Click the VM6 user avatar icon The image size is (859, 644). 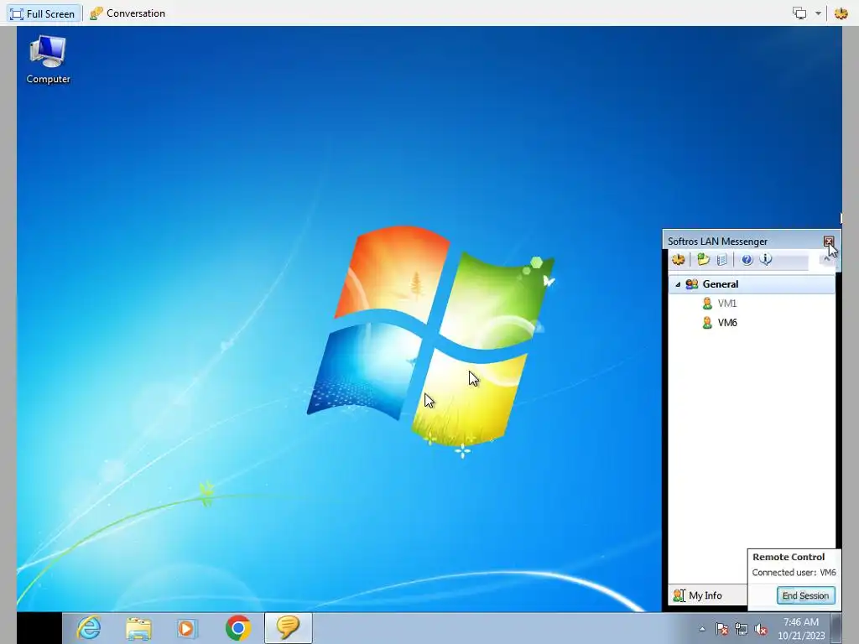click(x=707, y=323)
